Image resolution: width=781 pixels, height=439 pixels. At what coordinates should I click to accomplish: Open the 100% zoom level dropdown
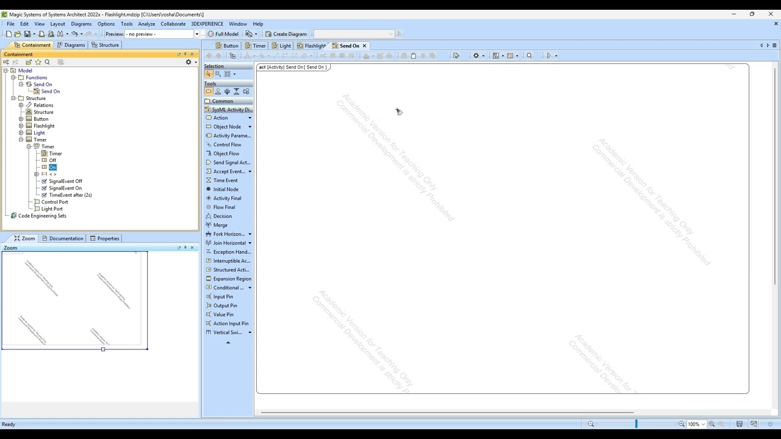pos(704,424)
